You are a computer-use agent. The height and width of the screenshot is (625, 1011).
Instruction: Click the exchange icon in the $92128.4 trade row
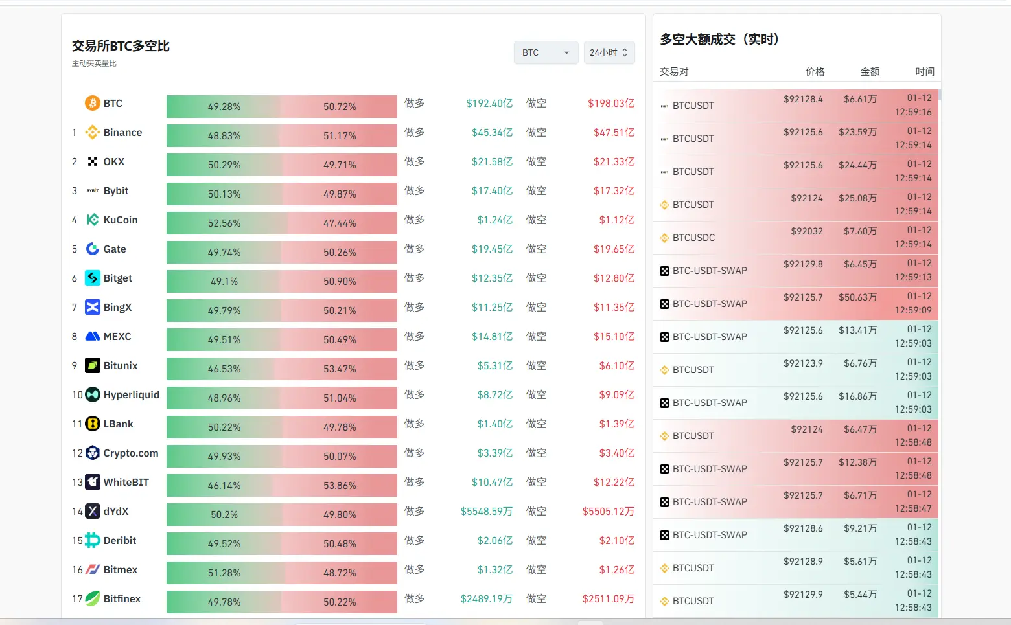(x=664, y=106)
